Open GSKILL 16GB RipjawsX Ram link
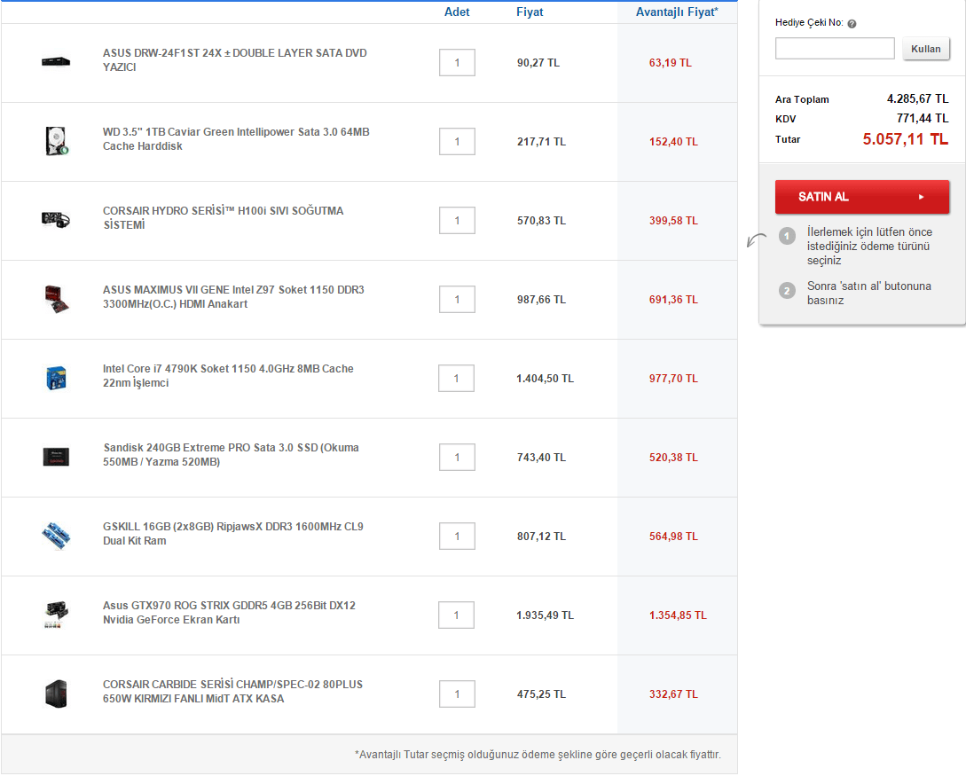The image size is (966, 776). [x=233, y=533]
